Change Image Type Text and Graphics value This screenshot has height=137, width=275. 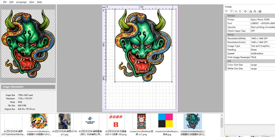(263, 46)
